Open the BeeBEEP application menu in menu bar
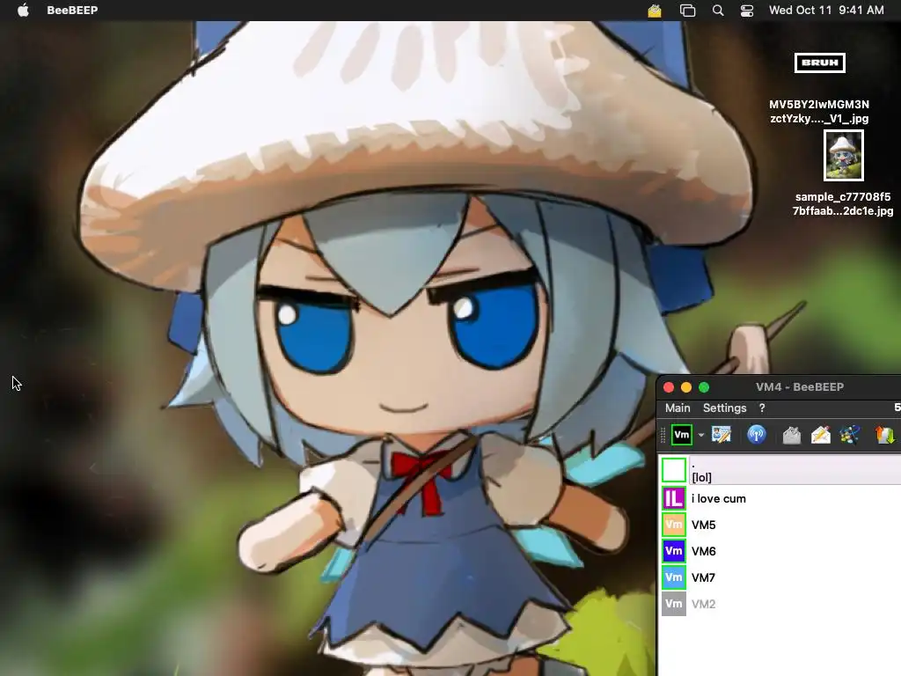Image resolution: width=901 pixels, height=676 pixels. [x=72, y=11]
